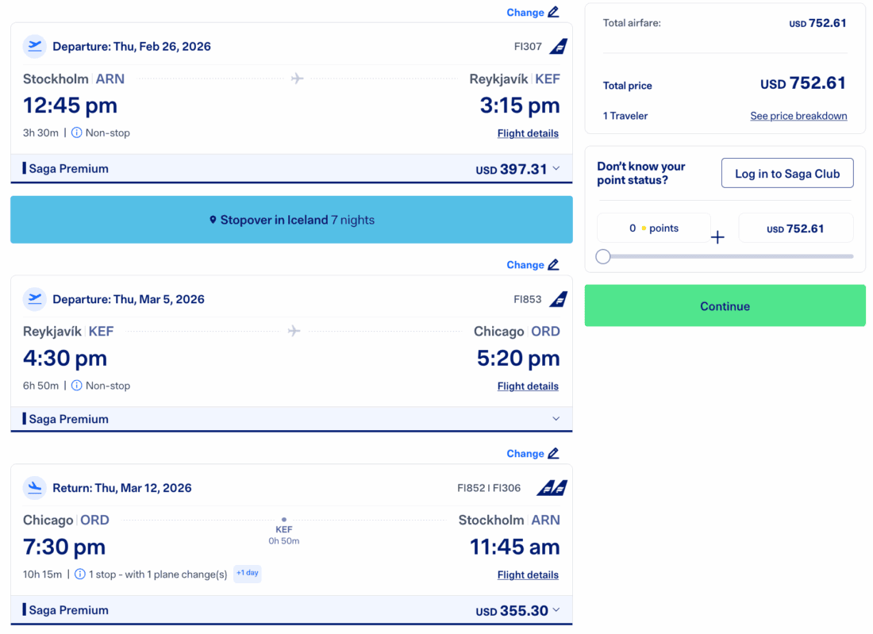The image size is (873, 634).
Task: Expand the USD 397.31 Saga Premium fare
Action: point(556,168)
